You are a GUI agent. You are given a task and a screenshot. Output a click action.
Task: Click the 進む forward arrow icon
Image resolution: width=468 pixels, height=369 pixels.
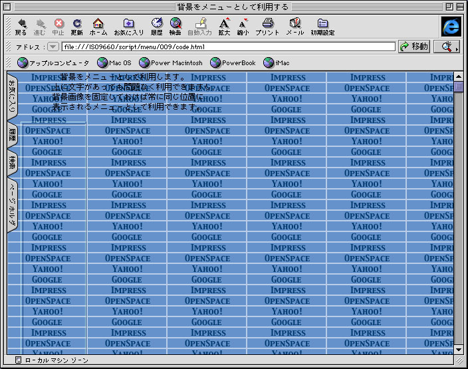(39, 27)
